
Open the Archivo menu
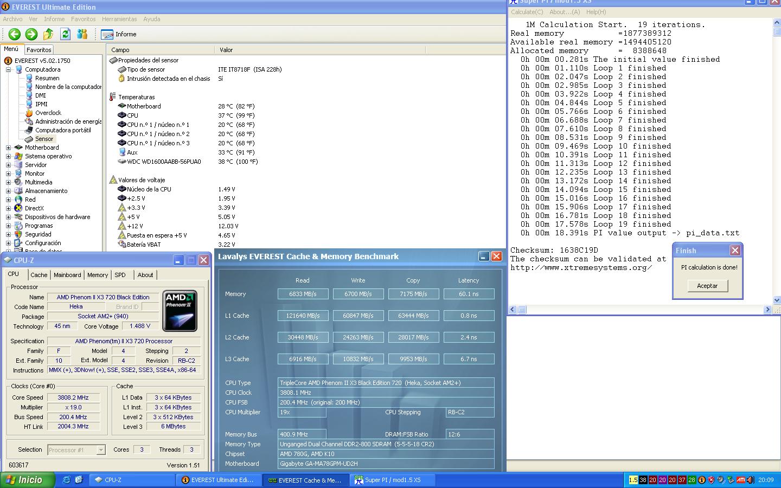coord(12,19)
